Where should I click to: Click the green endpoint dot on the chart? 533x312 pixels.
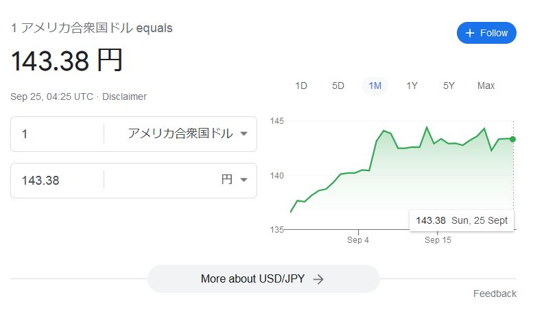click(513, 139)
